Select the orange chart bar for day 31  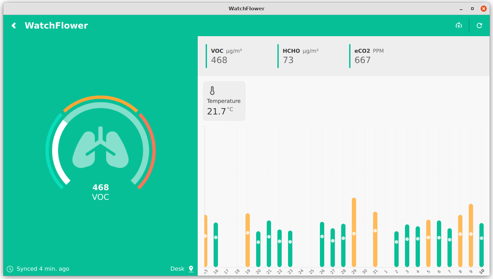point(375,240)
